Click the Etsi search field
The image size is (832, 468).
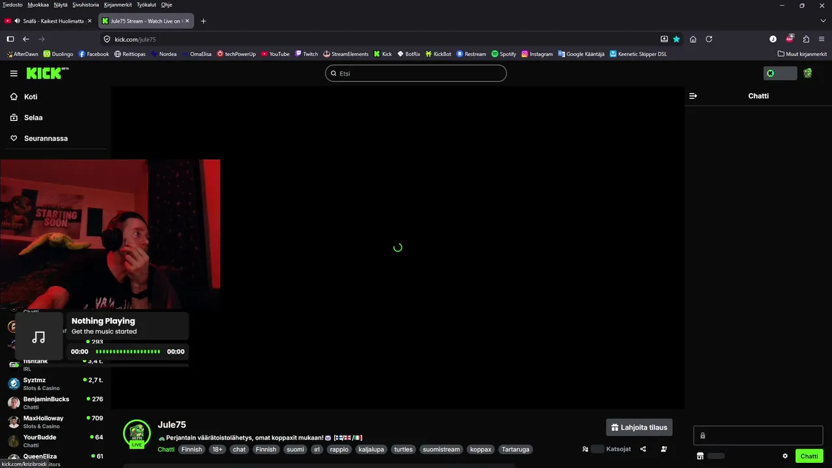(416, 73)
